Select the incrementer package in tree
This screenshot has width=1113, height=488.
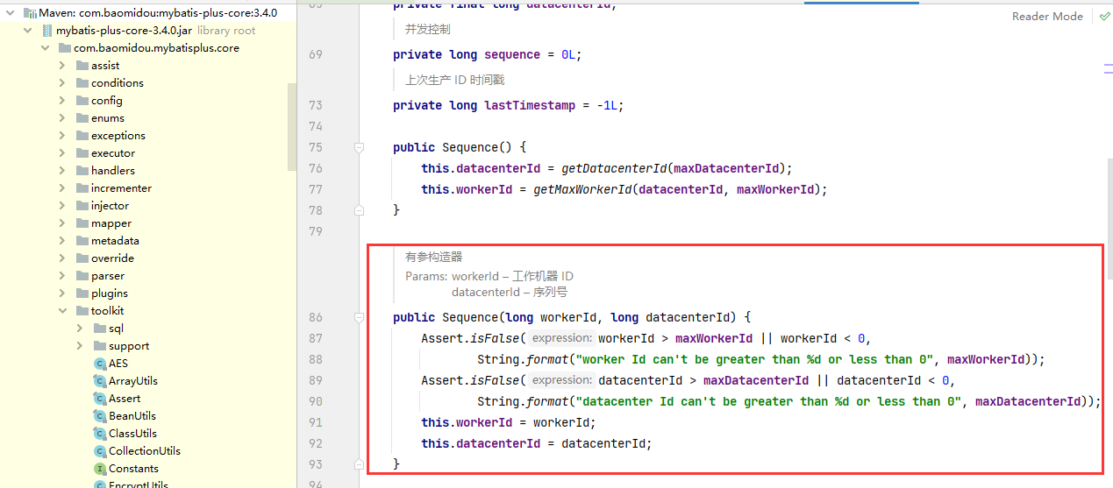[121, 188]
